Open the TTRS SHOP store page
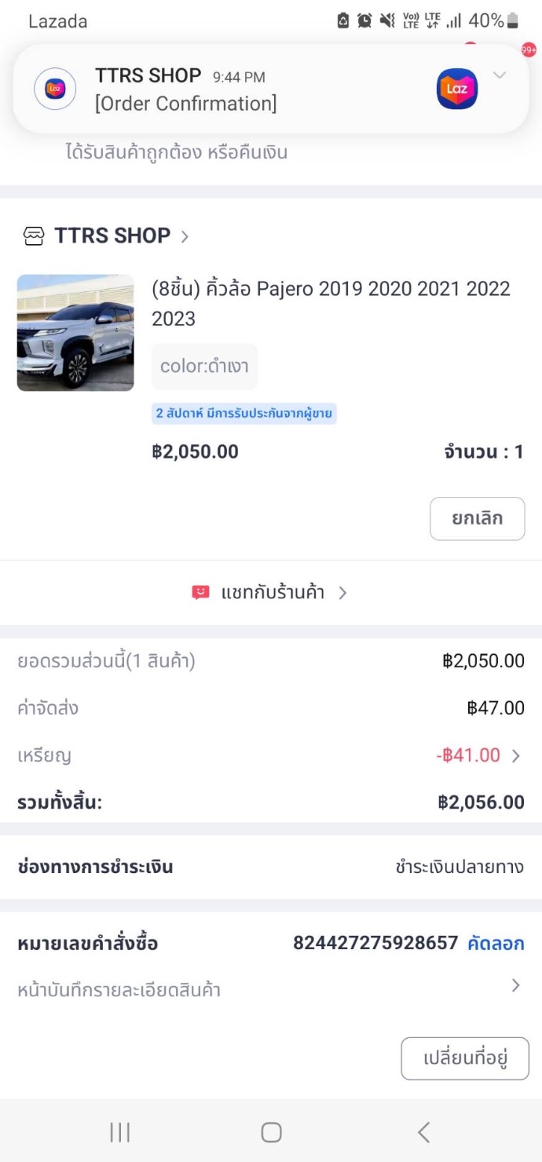The image size is (542, 1162). point(112,236)
